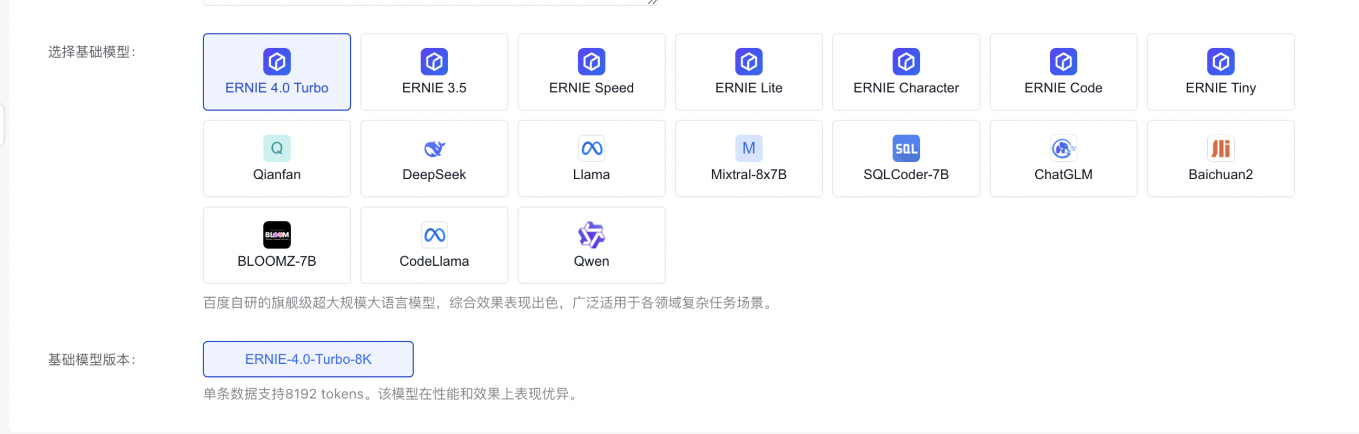Image resolution: width=1359 pixels, height=434 pixels.
Task: Choose the Qianfan model label
Action: 277,175
